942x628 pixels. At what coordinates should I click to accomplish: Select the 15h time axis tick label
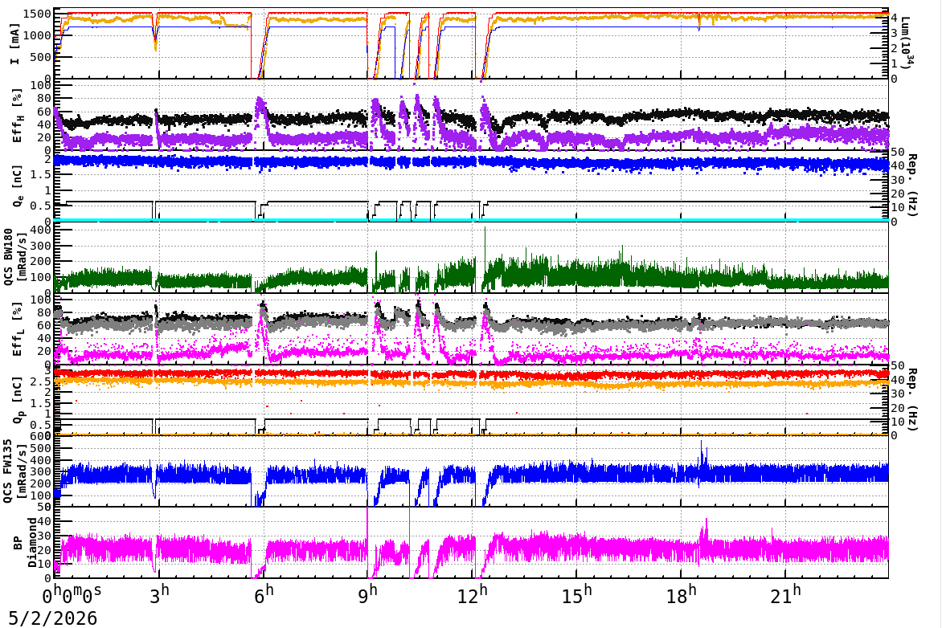577,593
